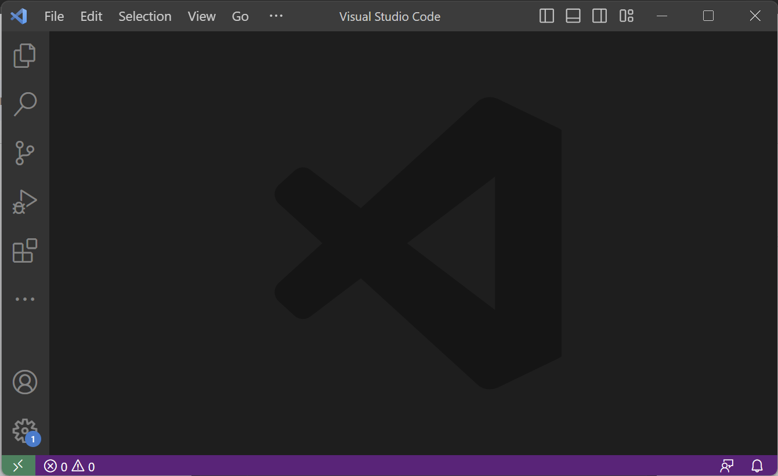Screen dimensions: 778x476
Task: Open the Explorer view in activity bar
Action: (x=24, y=56)
